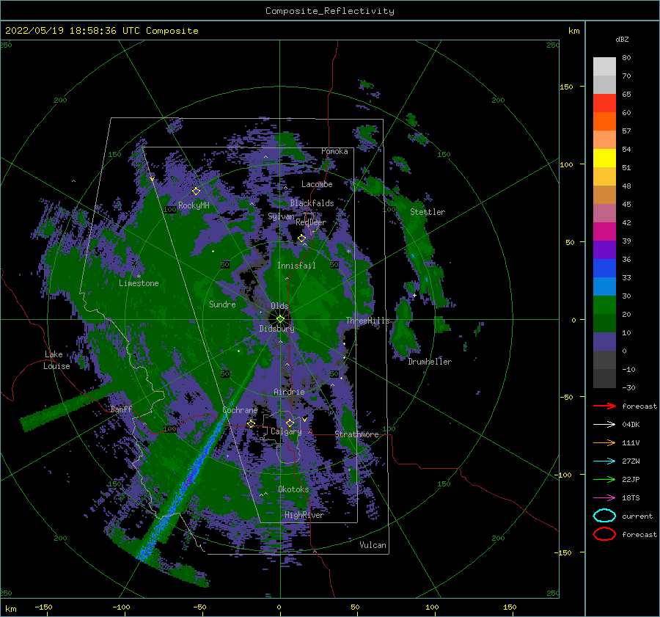Click the red 'forecast' ellipse icon
The height and width of the screenshot is (617, 660).
click(x=604, y=534)
